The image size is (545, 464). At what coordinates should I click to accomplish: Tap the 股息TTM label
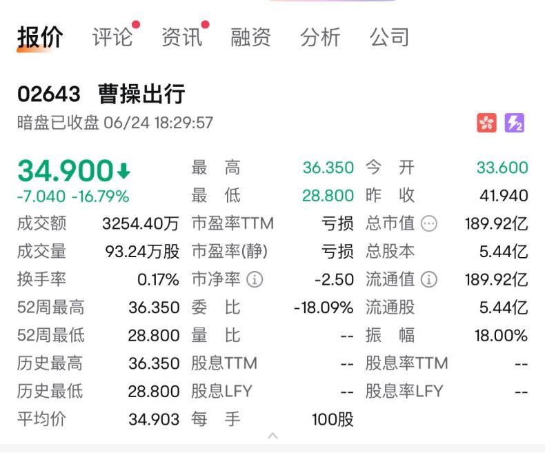tap(224, 363)
